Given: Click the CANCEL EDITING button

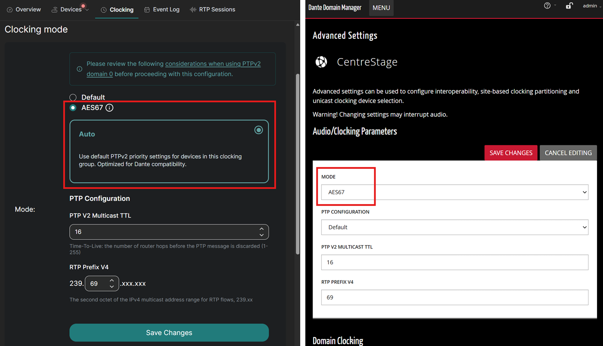Looking at the screenshot, I should click(568, 153).
